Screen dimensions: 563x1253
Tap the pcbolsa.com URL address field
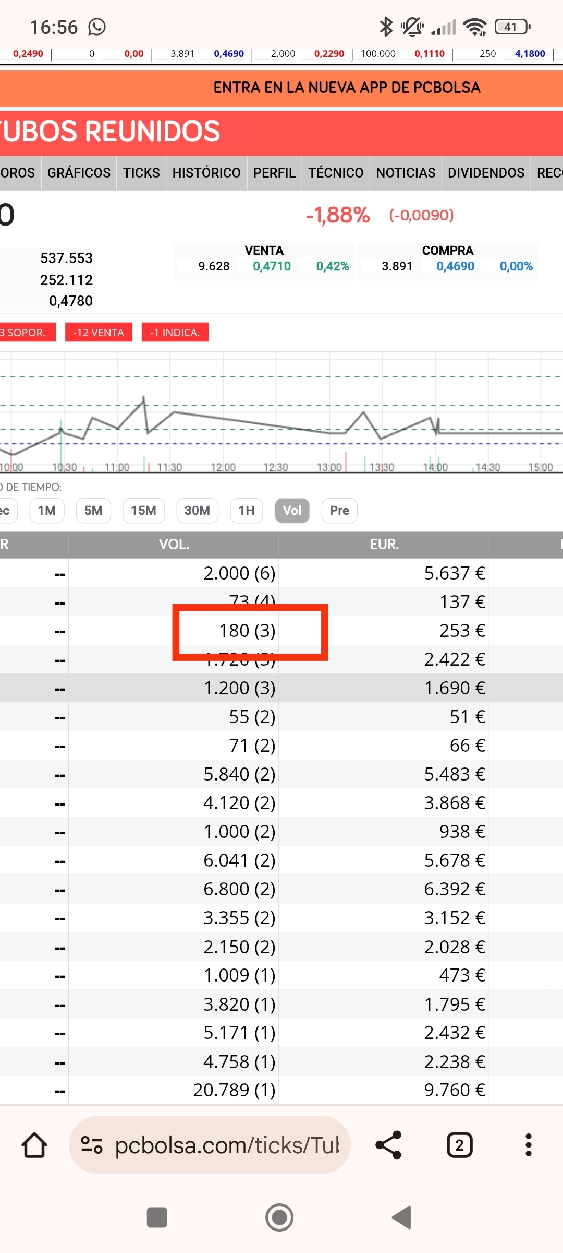[227, 1145]
